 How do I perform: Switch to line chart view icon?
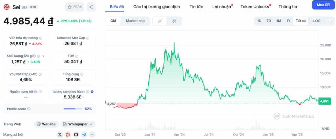click(160, 21)
